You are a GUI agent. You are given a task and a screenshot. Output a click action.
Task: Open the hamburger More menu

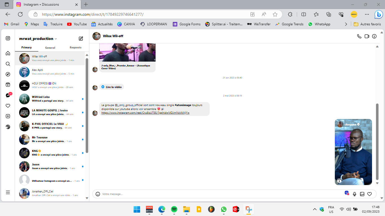pos(8,192)
